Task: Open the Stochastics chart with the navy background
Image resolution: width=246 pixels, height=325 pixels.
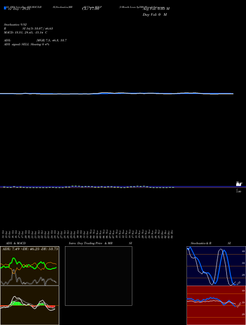Action: coord(216,266)
